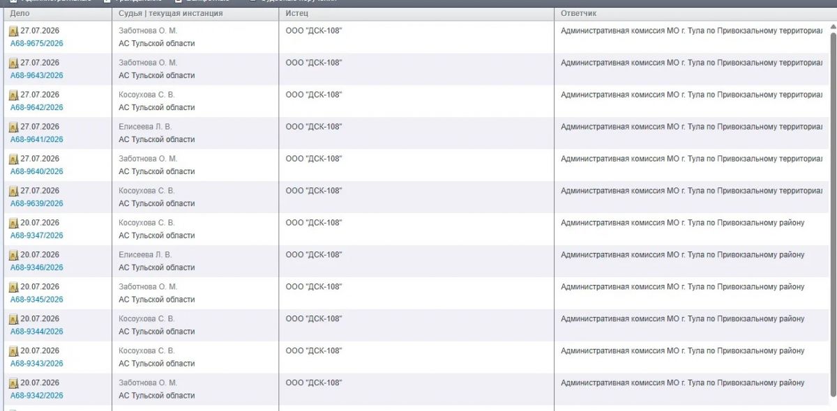This screenshot has width=837, height=411.
Task: Open case link A68-9639/2026
Action: point(36,203)
